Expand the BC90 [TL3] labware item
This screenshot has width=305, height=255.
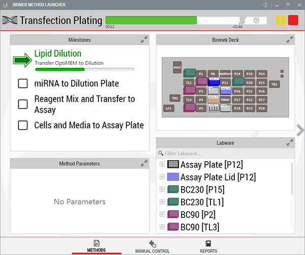[162, 227]
